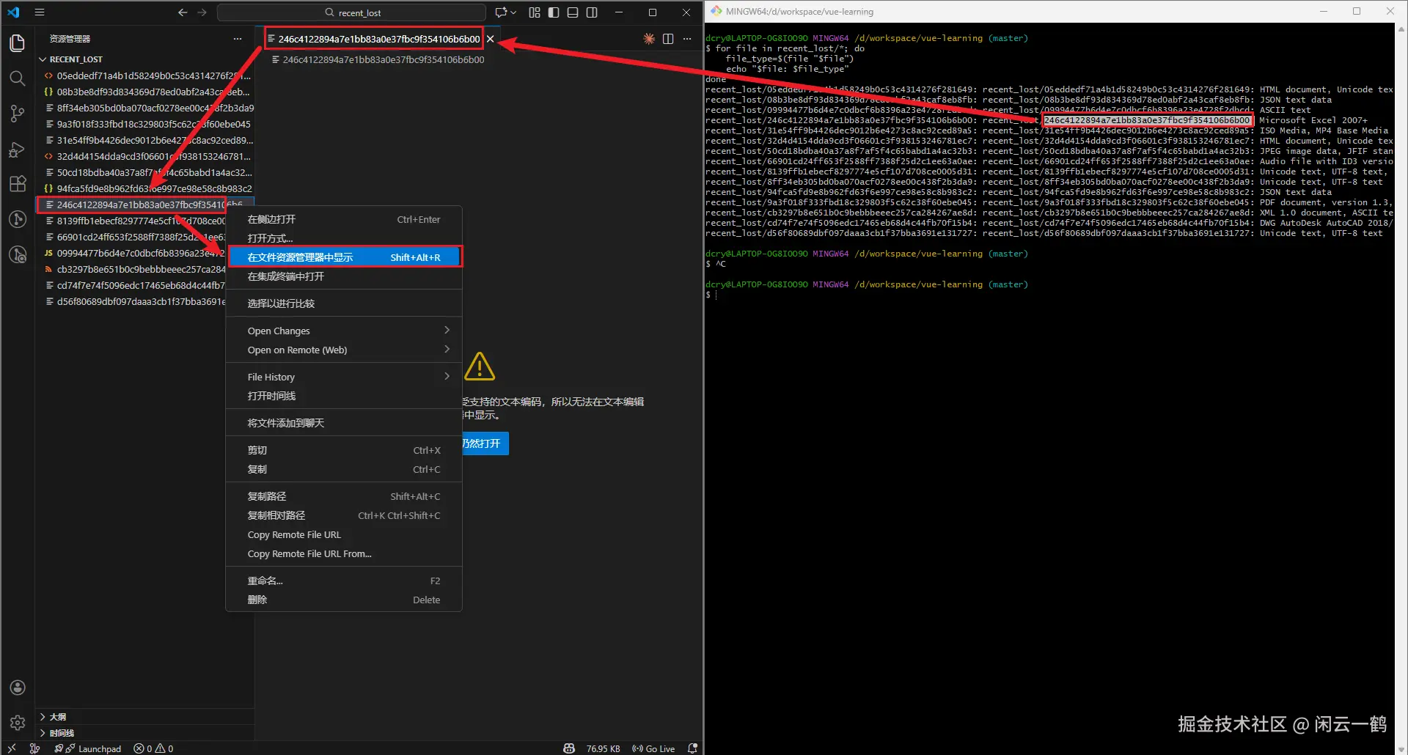Screen dimensions: 1408x755
Task: Open the Extensions view
Action: [18, 184]
